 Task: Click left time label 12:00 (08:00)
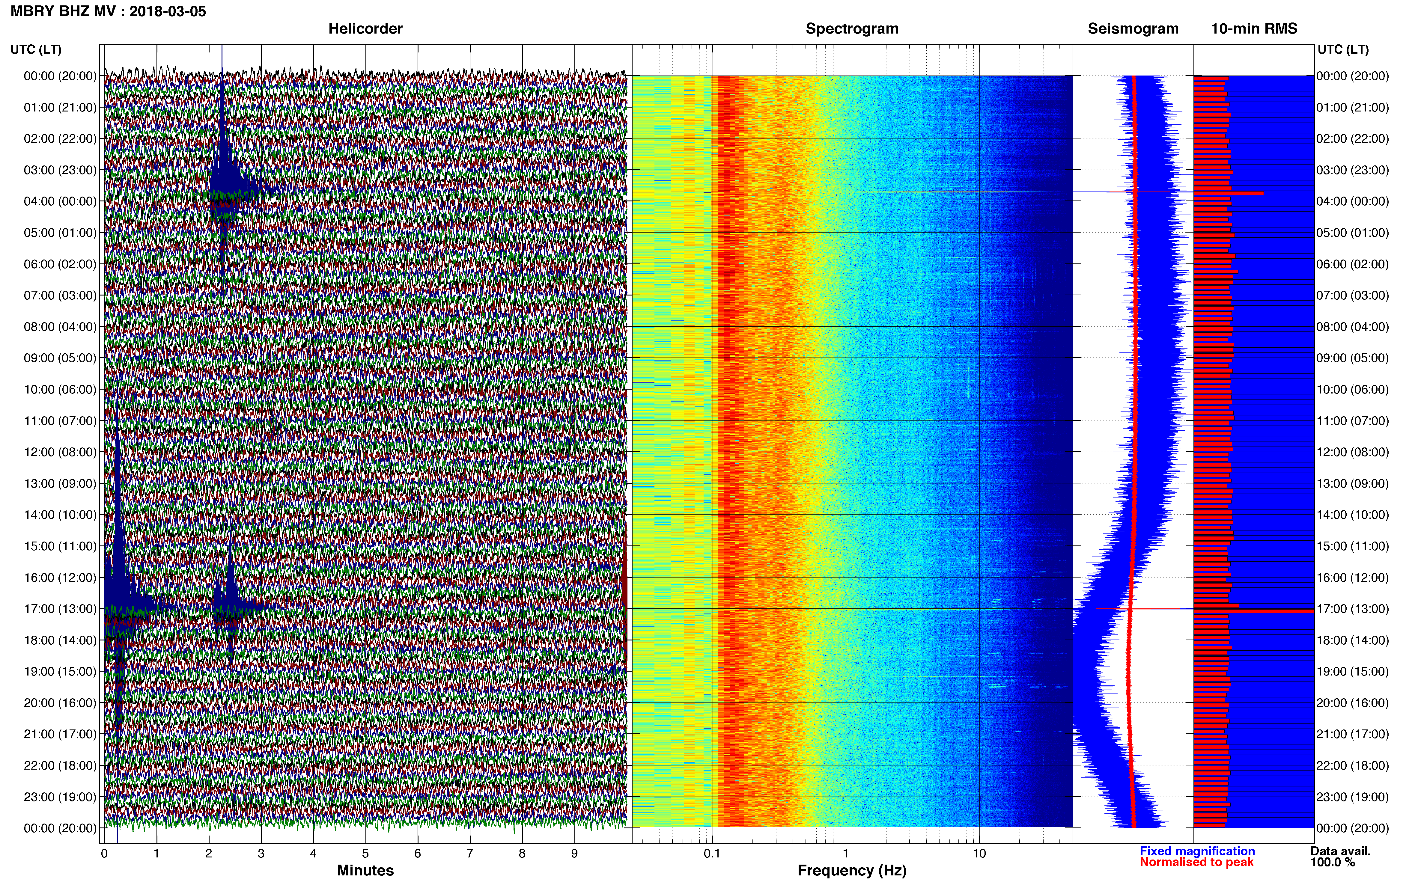60,452
